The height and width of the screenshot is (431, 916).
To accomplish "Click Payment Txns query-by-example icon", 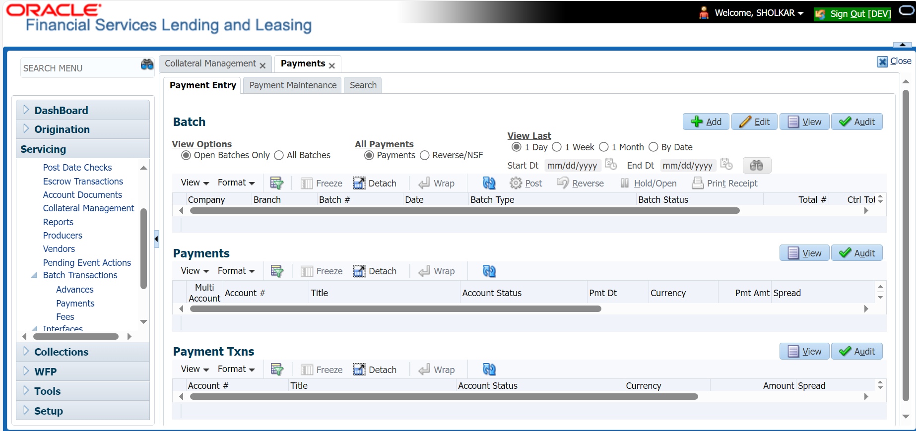I will (x=276, y=369).
